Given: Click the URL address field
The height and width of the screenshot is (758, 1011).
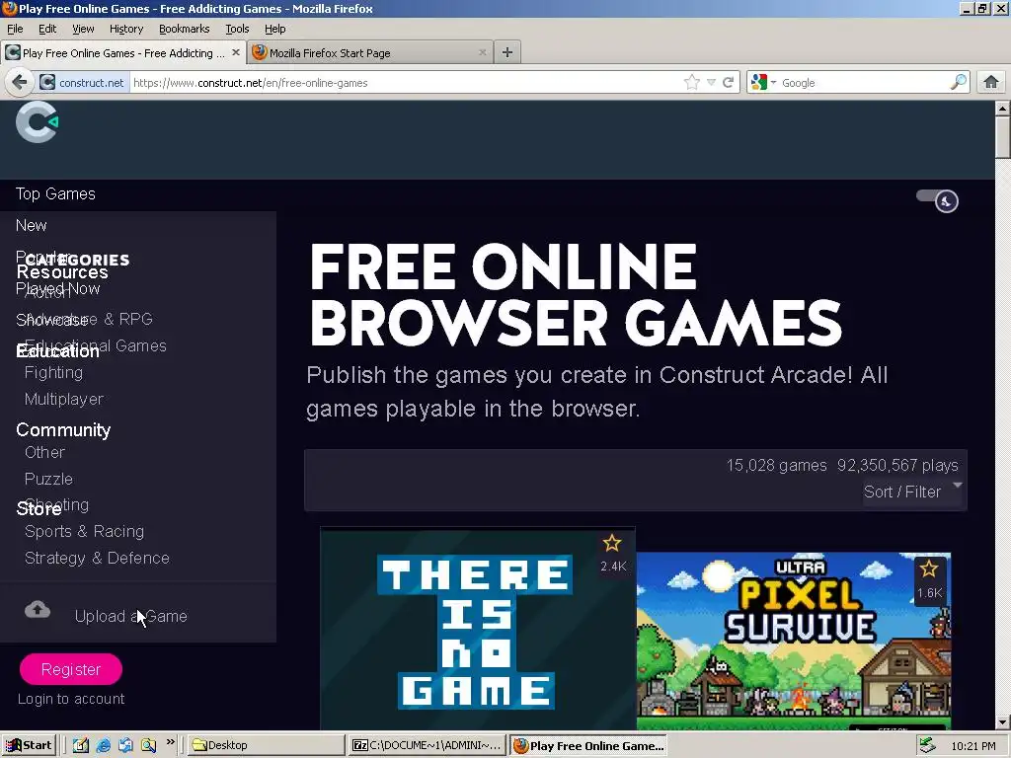Looking at the screenshot, I should pyautogui.click(x=406, y=83).
